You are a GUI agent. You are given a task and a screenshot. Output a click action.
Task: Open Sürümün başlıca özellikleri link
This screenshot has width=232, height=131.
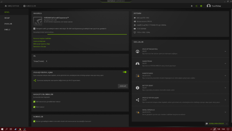click(x=42, y=38)
